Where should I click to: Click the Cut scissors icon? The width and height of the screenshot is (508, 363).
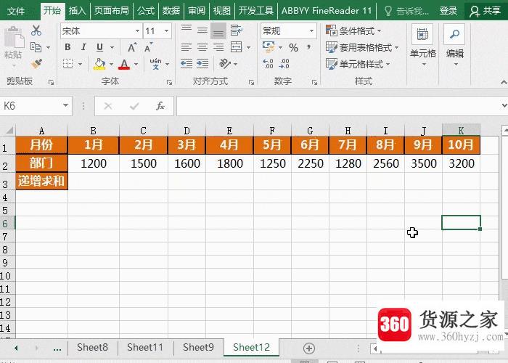point(36,30)
